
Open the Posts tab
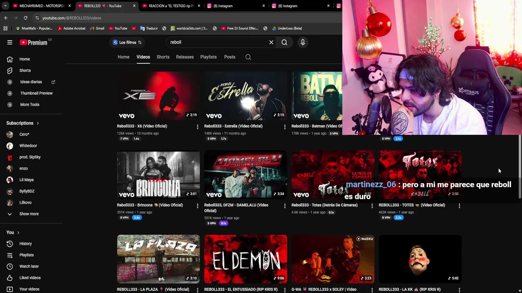pos(230,57)
